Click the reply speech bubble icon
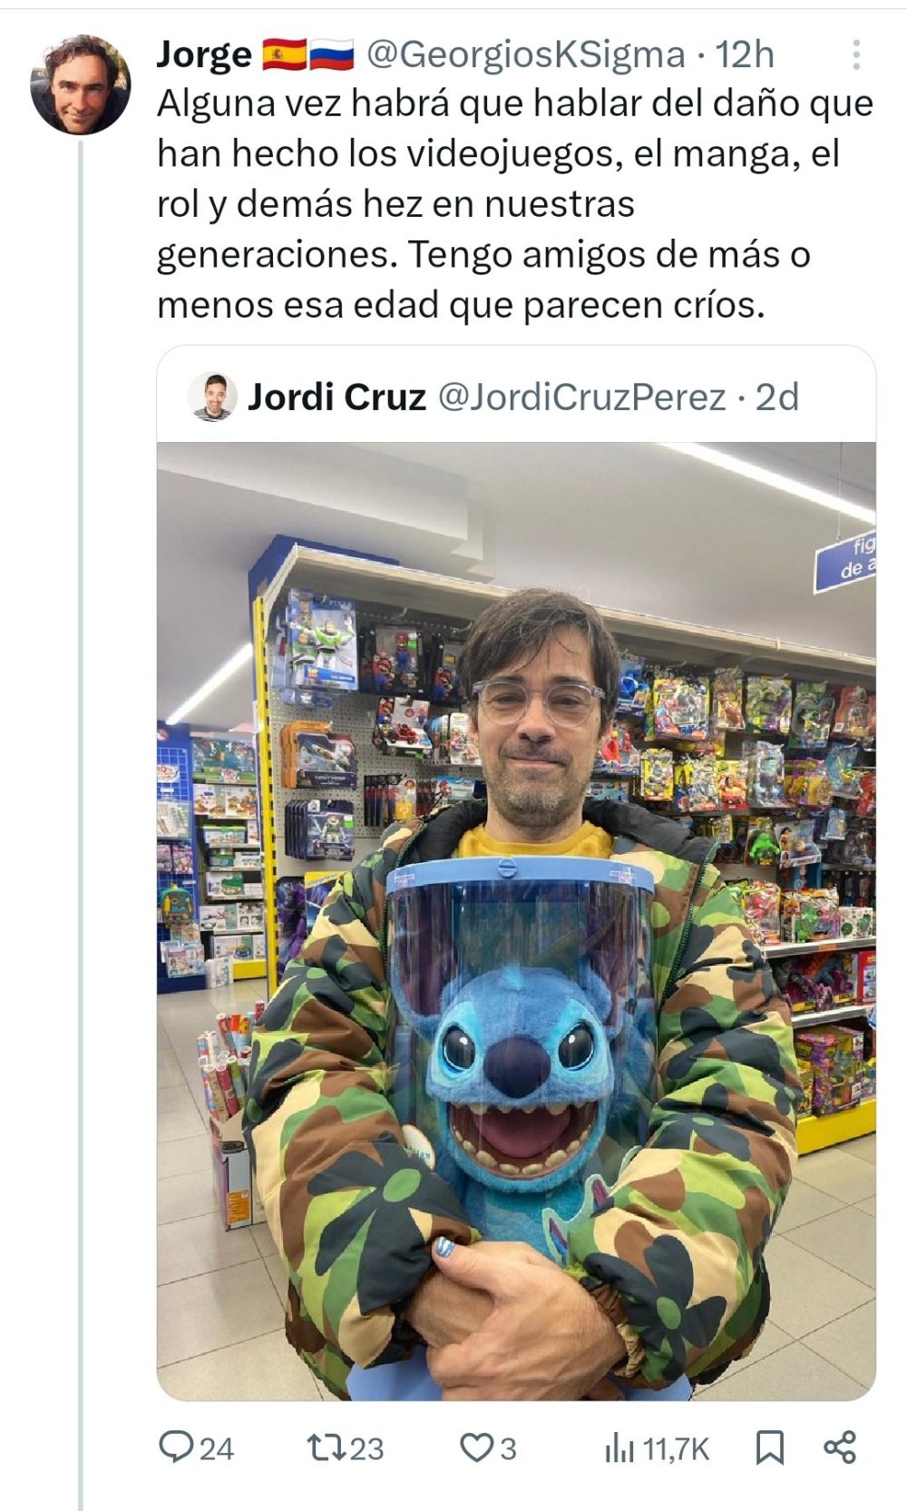Viewport: 907px width, 1511px height. [173, 1447]
